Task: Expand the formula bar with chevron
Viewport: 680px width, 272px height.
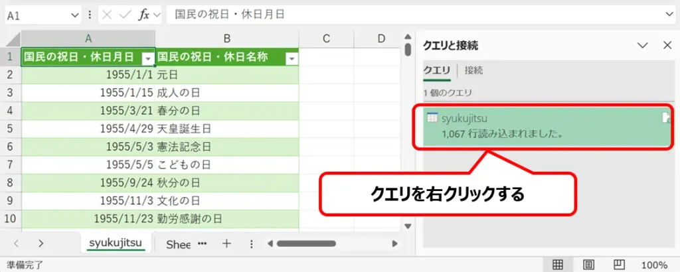Action: point(671,15)
